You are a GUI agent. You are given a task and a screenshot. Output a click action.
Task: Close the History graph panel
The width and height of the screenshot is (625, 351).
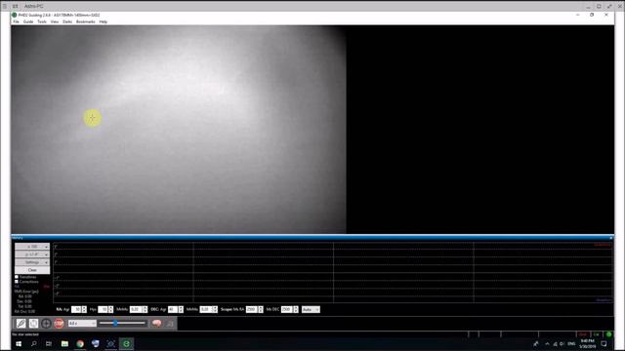(x=610, y=238)
